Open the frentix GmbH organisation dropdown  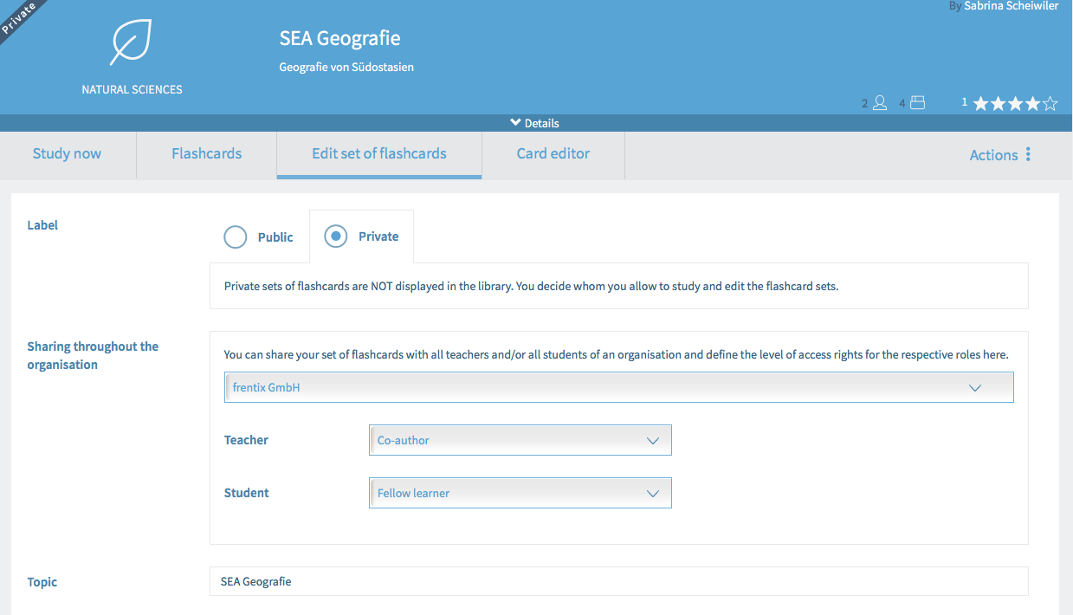click(618, 387)
